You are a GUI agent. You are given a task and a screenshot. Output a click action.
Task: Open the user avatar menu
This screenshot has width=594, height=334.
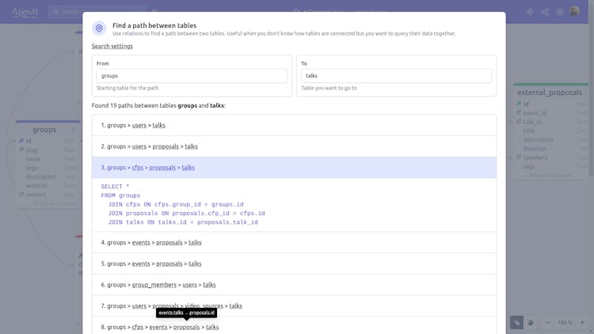(x=574, y=11)
